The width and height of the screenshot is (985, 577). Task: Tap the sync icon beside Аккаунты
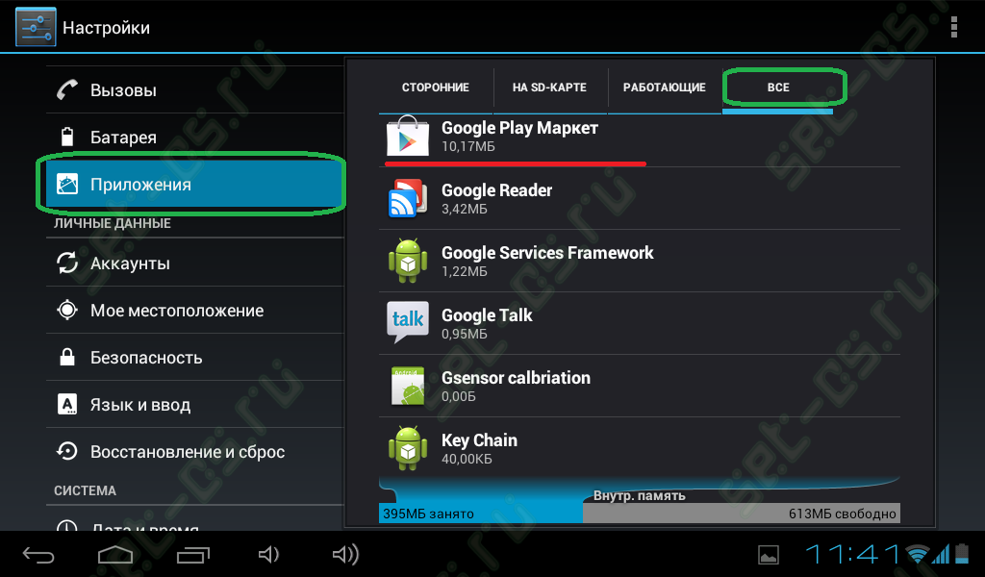click(x=67, y=263)
